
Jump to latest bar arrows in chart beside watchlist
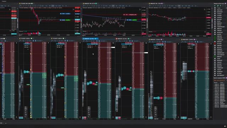coord(204,10)
